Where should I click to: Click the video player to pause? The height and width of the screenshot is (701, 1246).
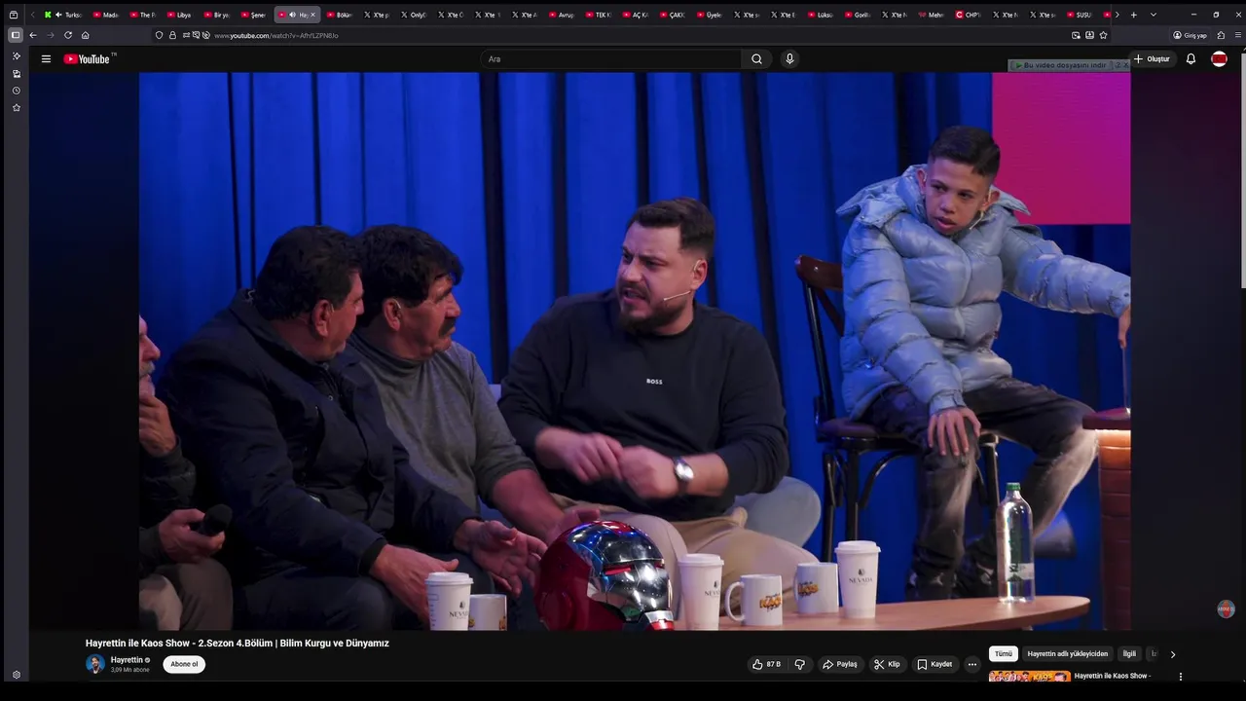click(635, 350)
